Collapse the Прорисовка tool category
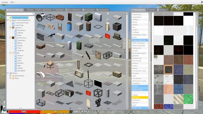Viewport: 203px width, 114px height. (x=140, y=90)
